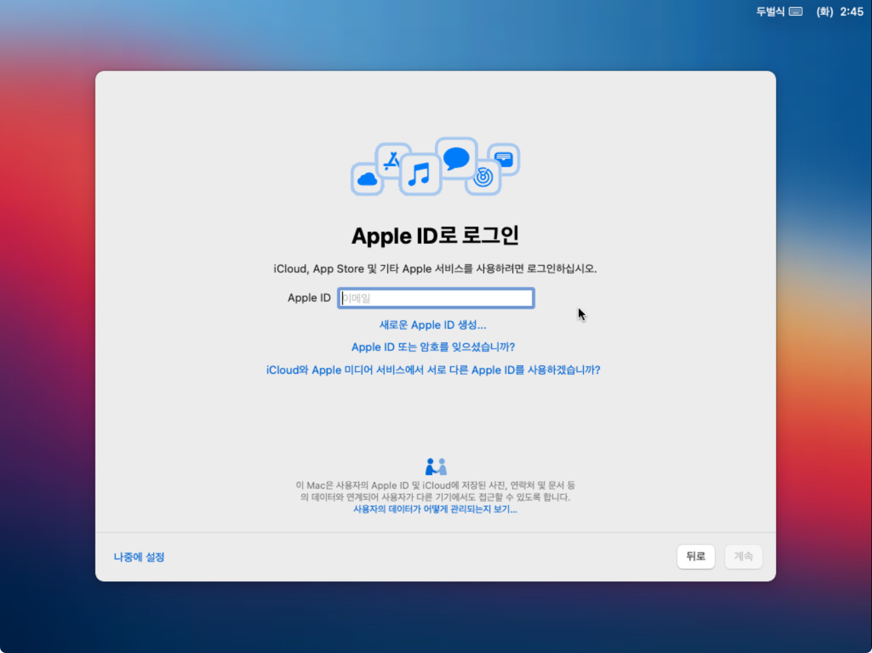Click the iCloud cloud icon

pyautogui.click(x=367, y=179)
